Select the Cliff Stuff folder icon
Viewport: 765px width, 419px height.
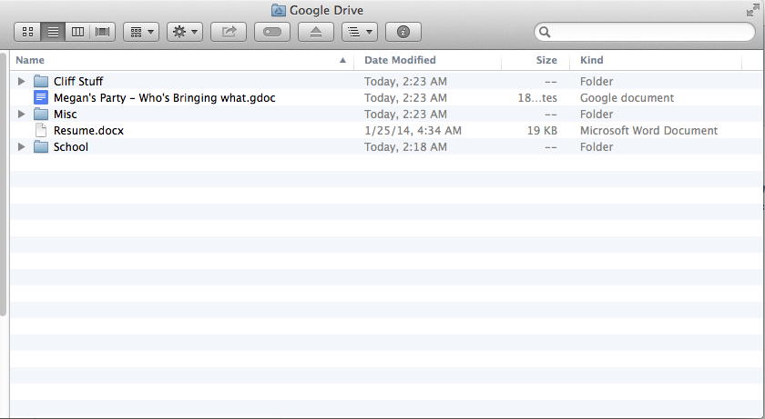[41, 81]
